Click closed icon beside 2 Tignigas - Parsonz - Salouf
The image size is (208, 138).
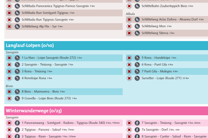point(9,130)
